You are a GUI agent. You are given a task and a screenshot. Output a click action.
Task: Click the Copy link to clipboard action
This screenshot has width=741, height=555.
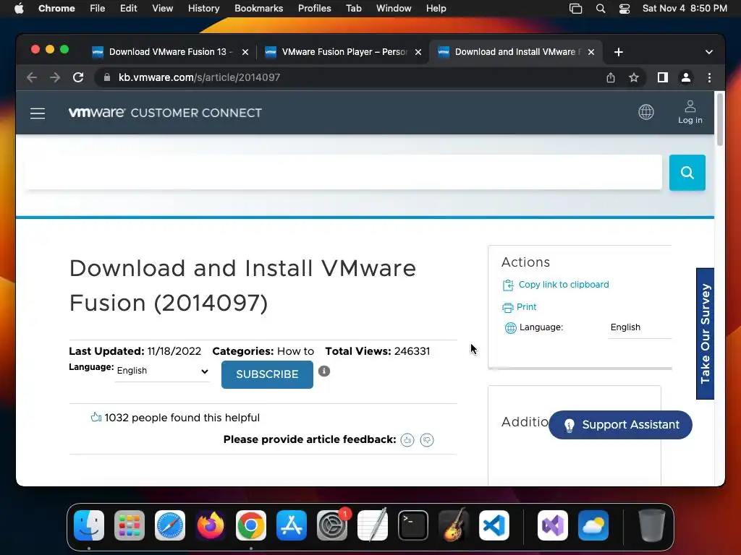[556, 285]
